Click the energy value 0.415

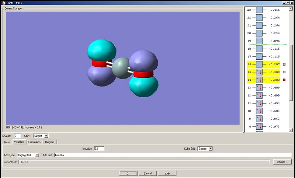click(x=275, y=10)
